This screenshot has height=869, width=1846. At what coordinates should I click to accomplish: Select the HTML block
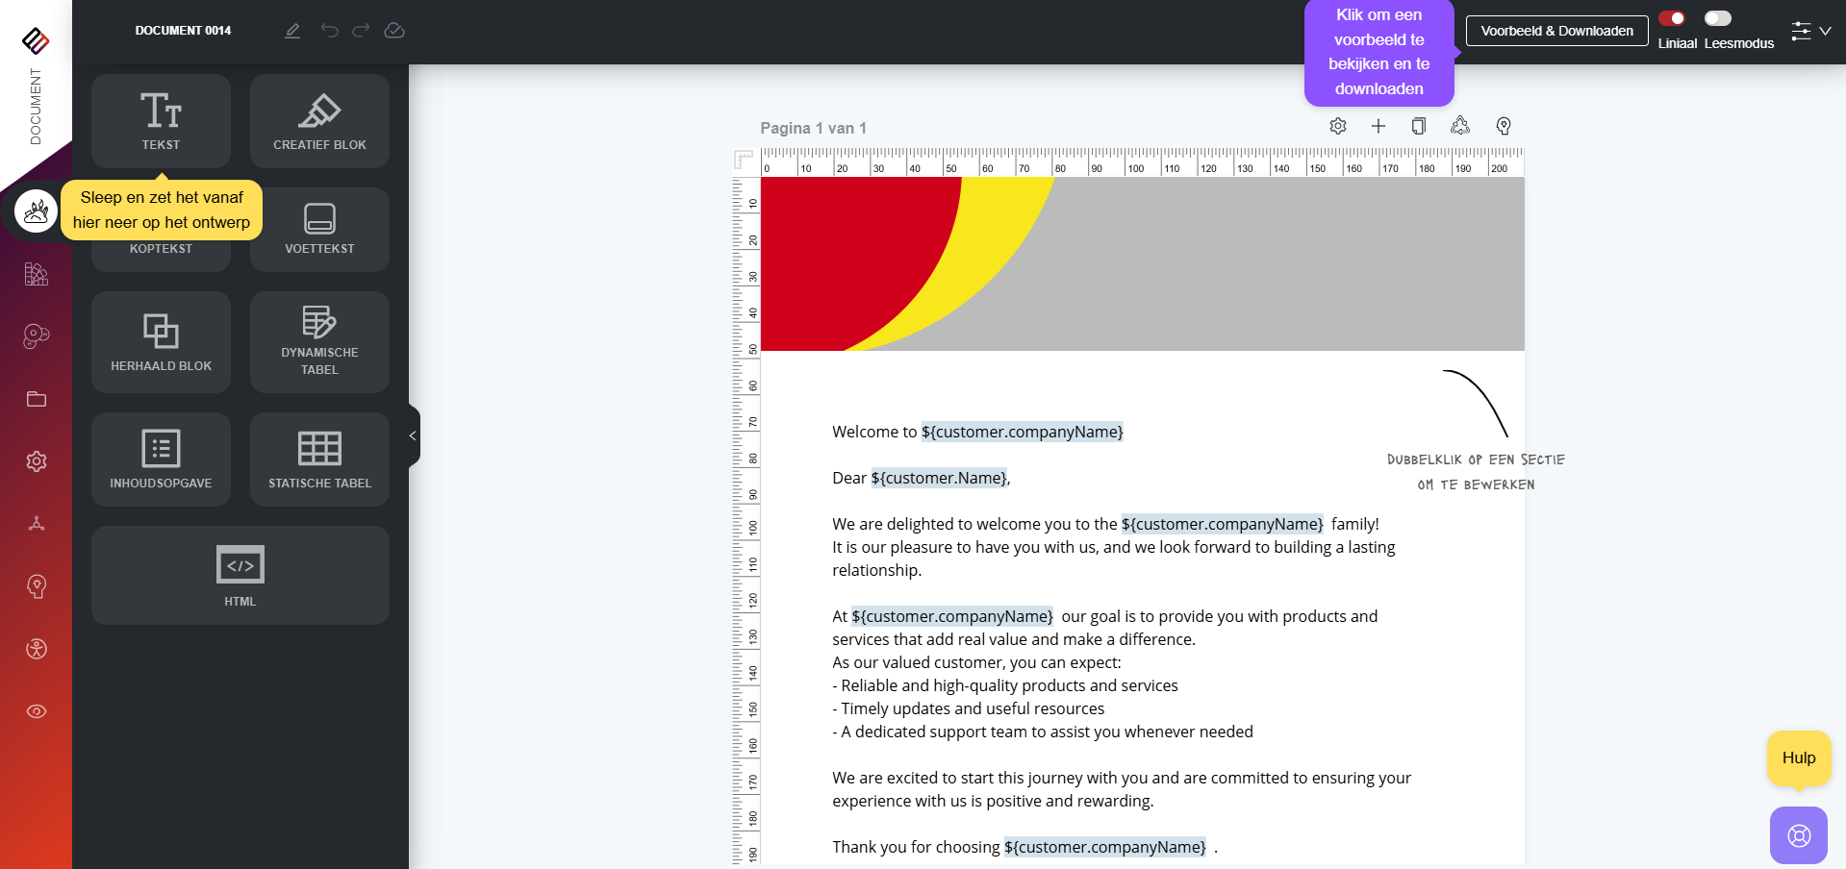240,575
